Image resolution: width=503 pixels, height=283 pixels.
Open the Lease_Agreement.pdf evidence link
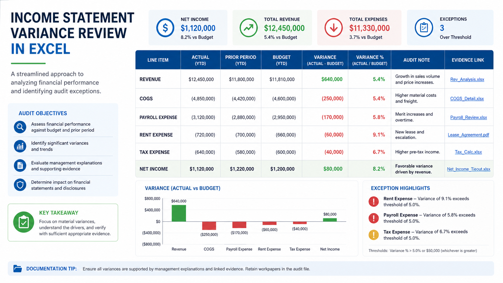click(468, 135)
